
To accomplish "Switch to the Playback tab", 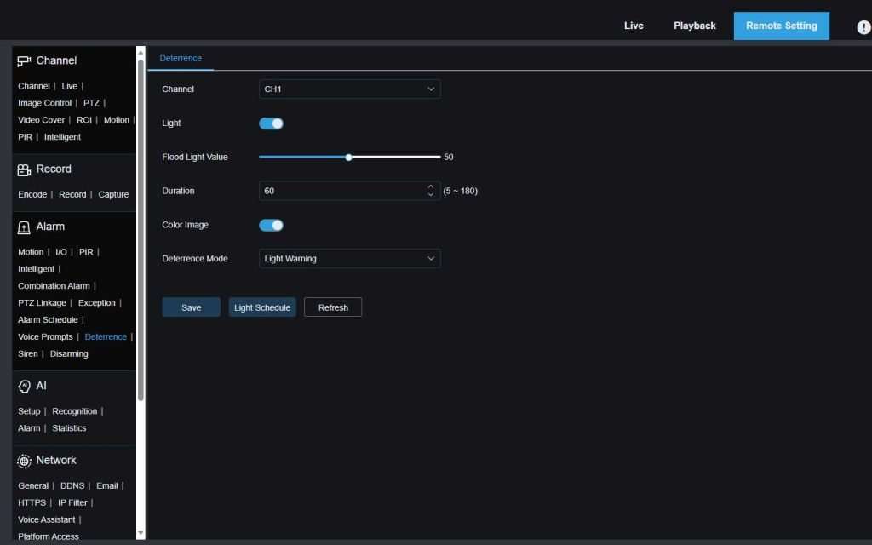I will [694, 26].
